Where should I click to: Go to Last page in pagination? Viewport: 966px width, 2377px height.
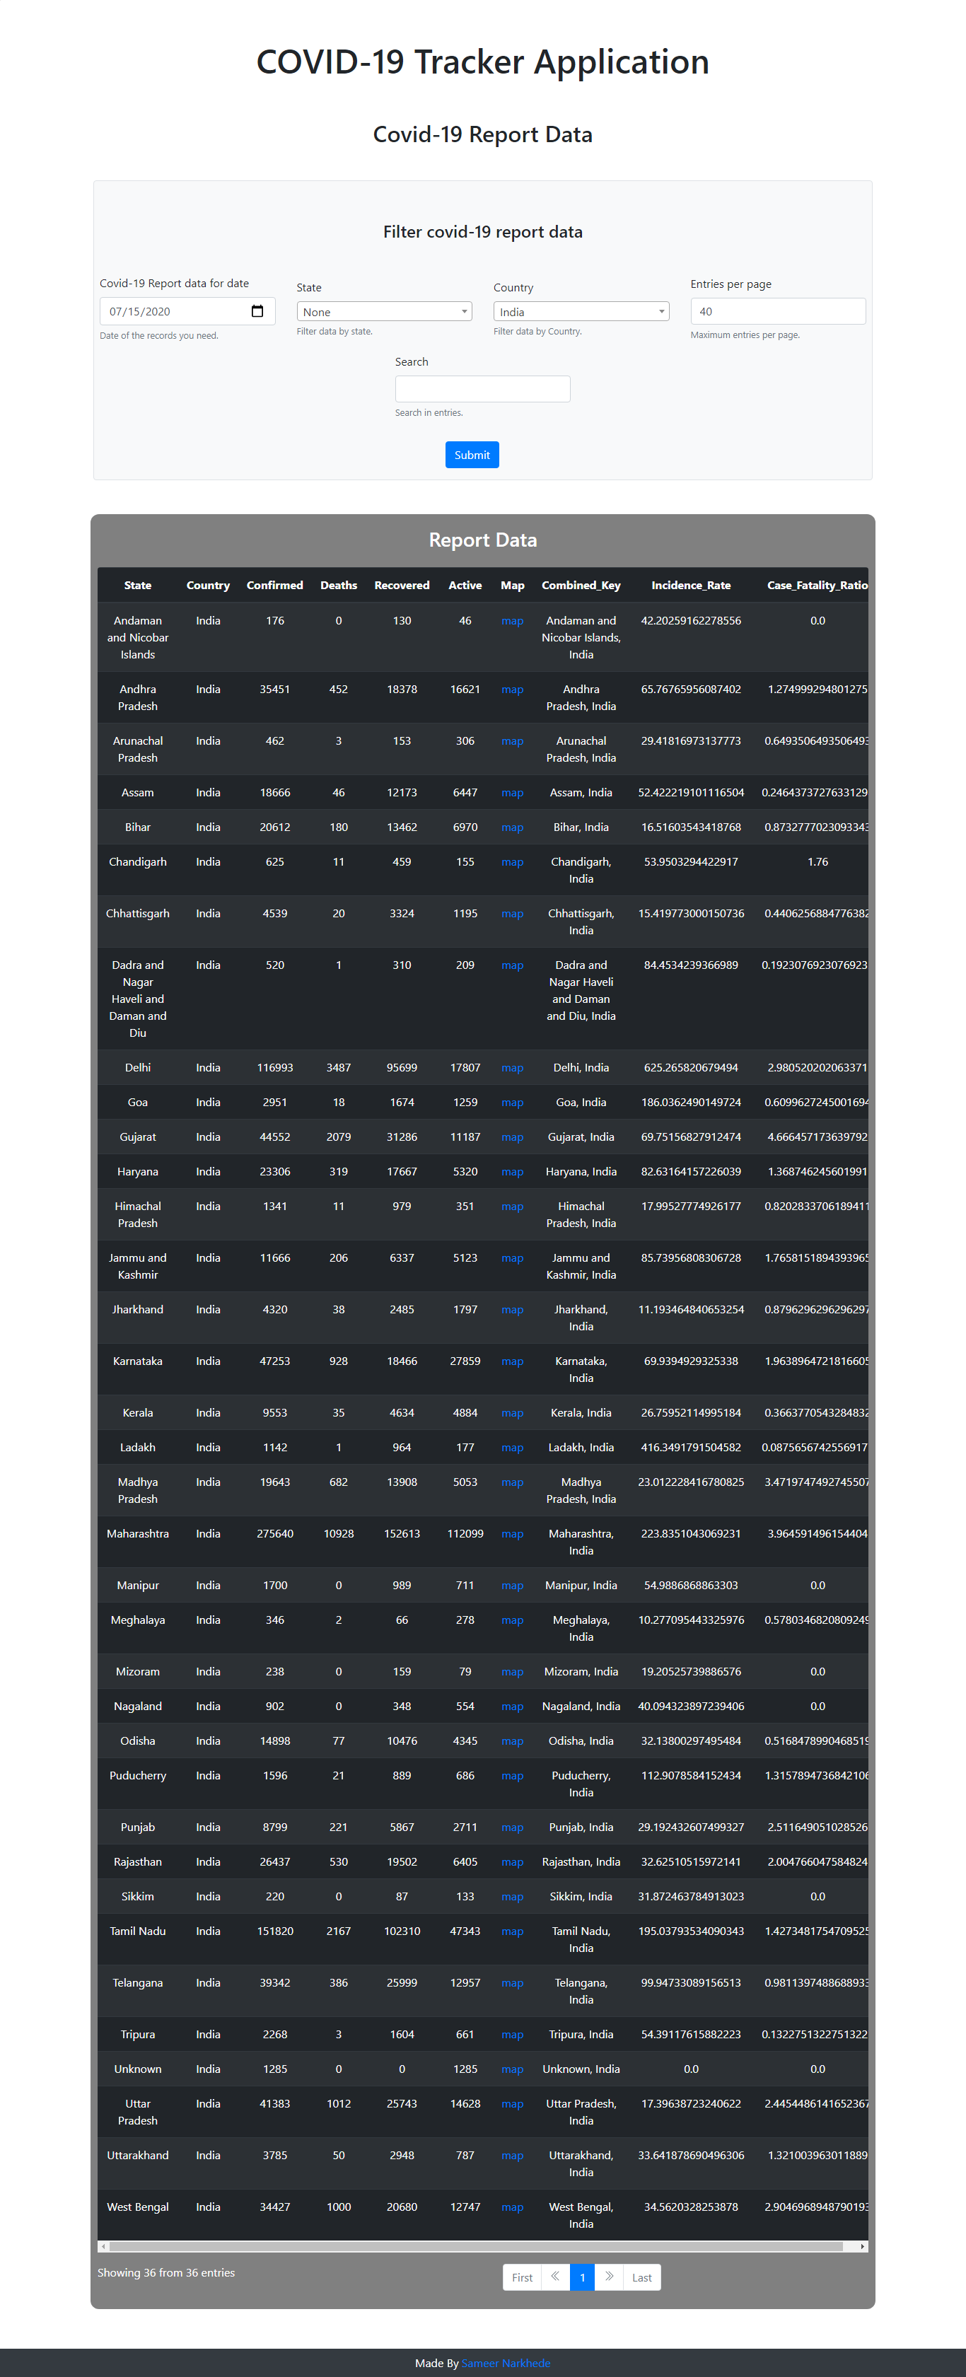642,2277
